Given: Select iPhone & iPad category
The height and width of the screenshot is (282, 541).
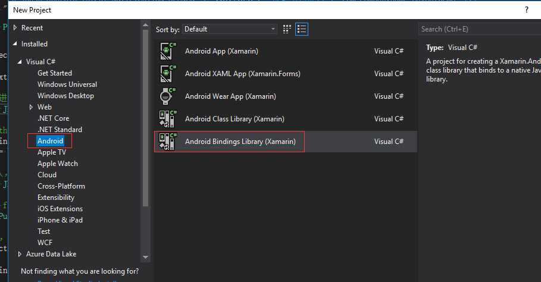Looking at the screenshot, I should (x=60, y=220).
